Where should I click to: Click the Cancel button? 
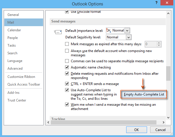click(160, 130)
